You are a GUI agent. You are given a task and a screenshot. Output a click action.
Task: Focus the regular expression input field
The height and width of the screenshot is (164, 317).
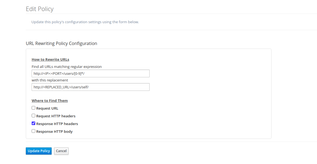tap(90, 73)
